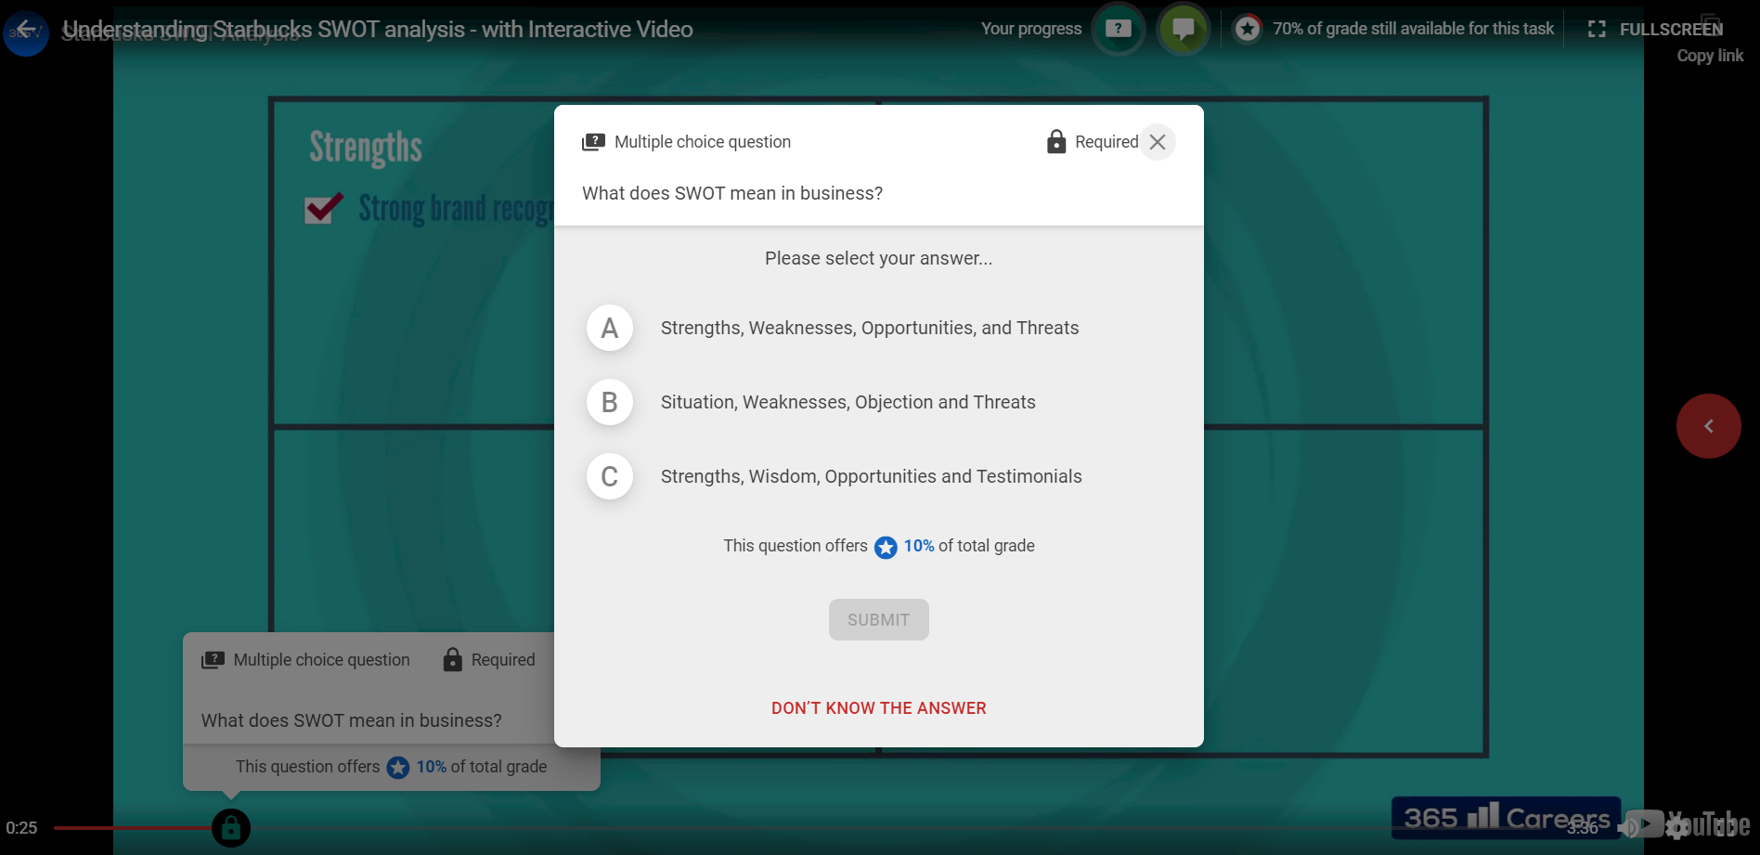Click the Required lock icon in dialog

click(x=1056, y=141)
